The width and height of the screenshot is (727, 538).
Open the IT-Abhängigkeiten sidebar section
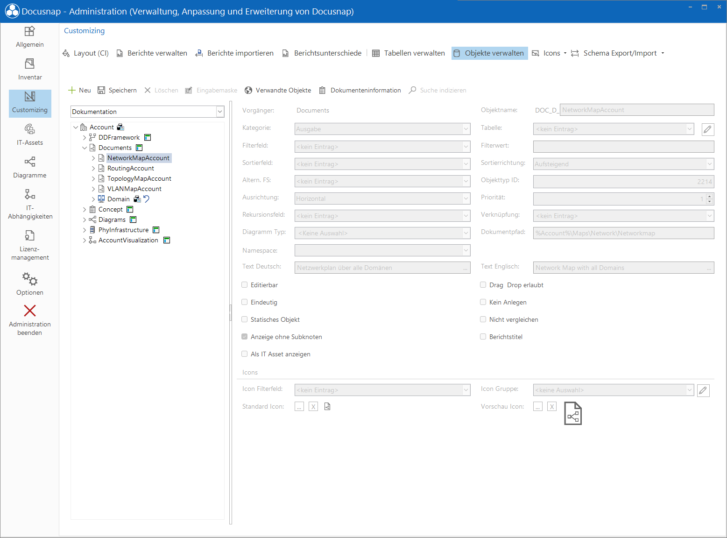coord(30,204)
